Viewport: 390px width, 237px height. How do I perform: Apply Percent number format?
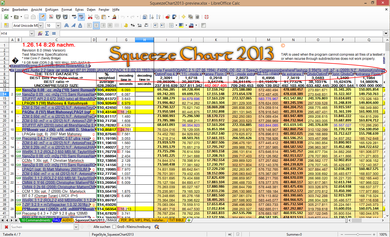(x=133, y=25)
